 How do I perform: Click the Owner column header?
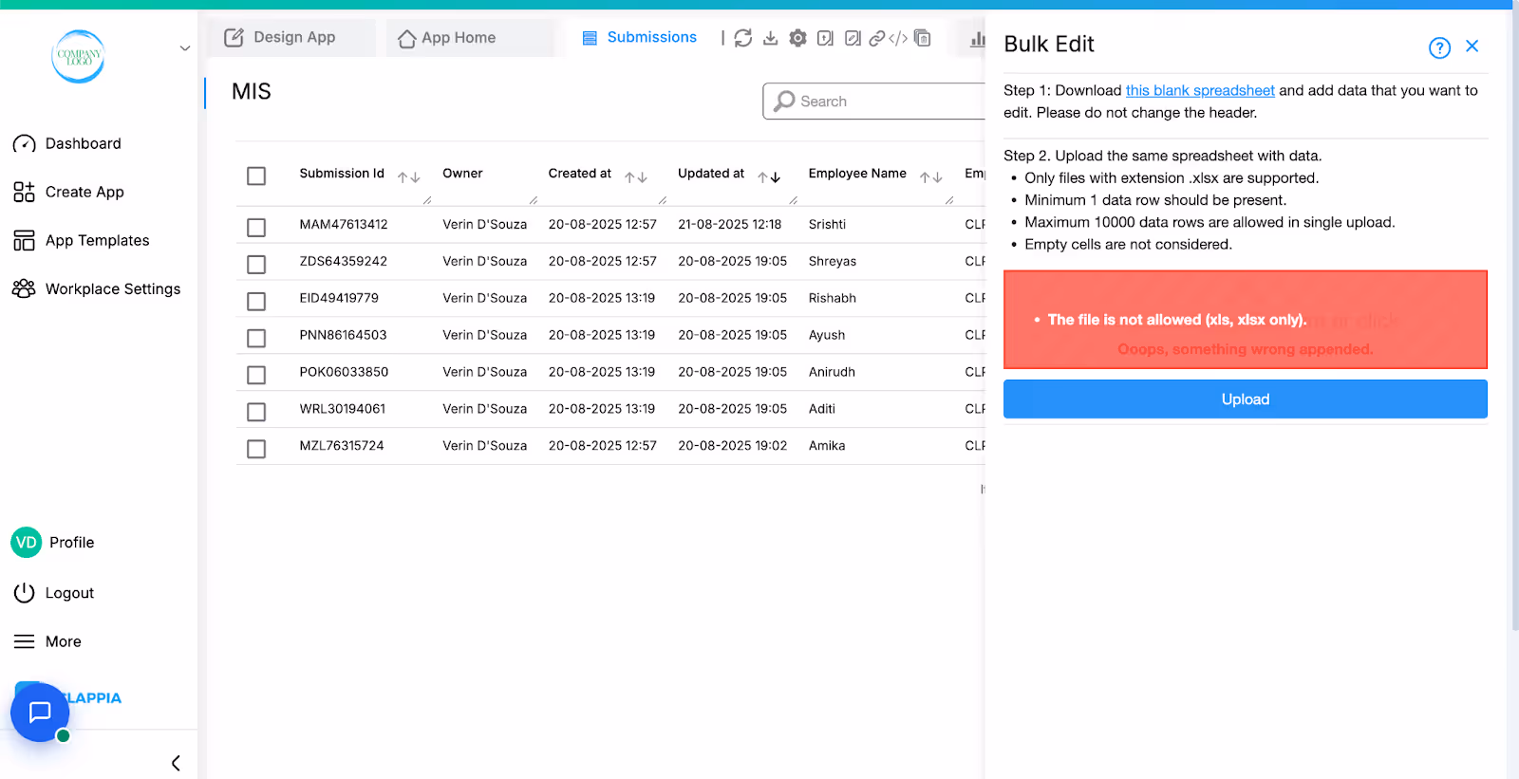point(462,174)
